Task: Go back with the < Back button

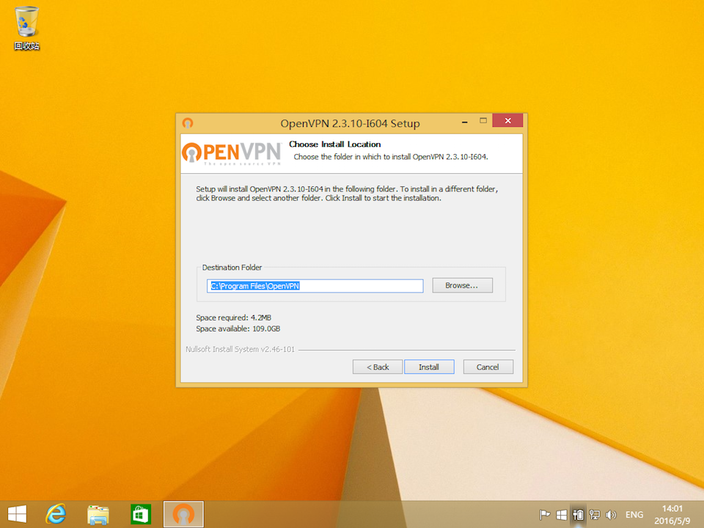Action: [x=377, y=367]
